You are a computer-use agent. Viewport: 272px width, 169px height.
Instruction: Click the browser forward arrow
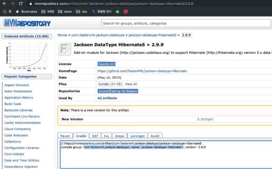point(13,3)
